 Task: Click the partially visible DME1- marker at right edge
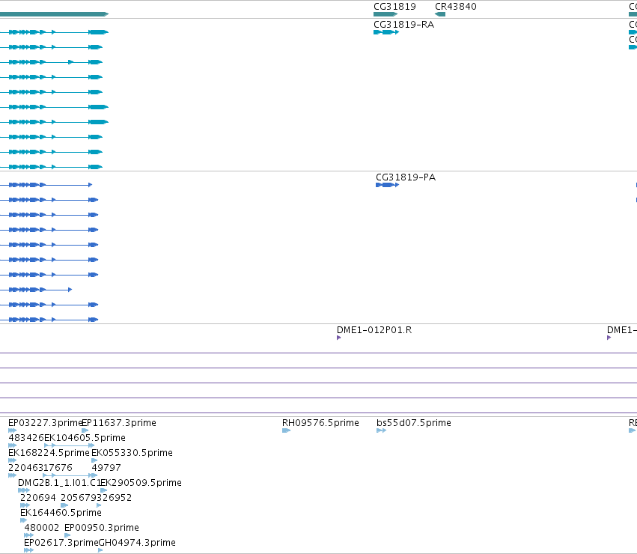609,338
